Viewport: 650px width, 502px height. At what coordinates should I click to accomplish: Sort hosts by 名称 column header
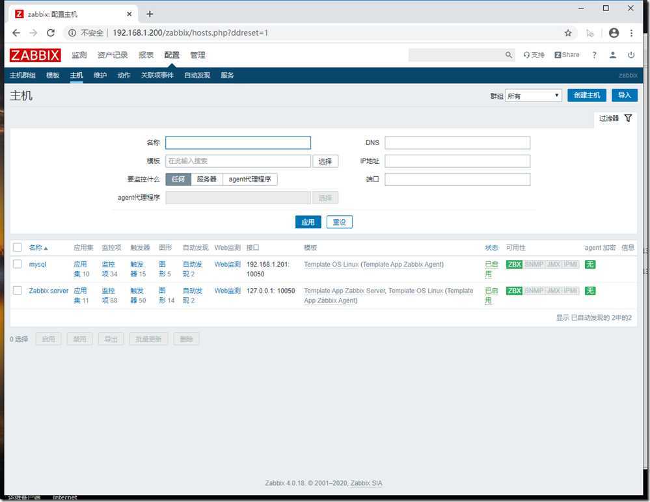[38, 248]
